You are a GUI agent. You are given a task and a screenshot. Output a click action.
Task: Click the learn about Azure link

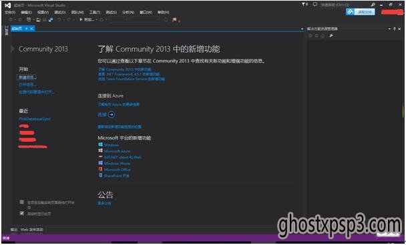click(119, 104)
